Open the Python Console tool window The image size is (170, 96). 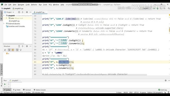point(40,90)
